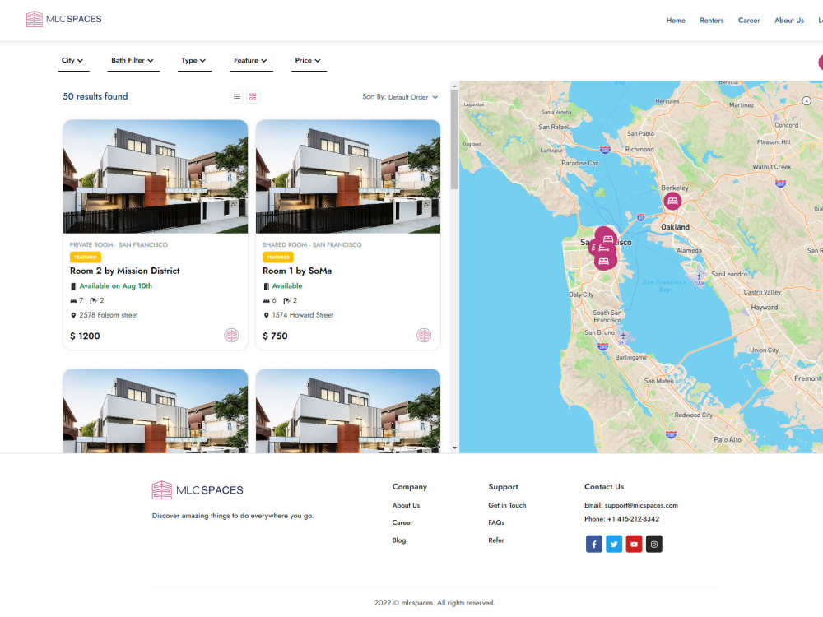This screenshot has width=823, height=617.
Task: Click the support@mlcspaces.com email address
Action: click(641, 505)
